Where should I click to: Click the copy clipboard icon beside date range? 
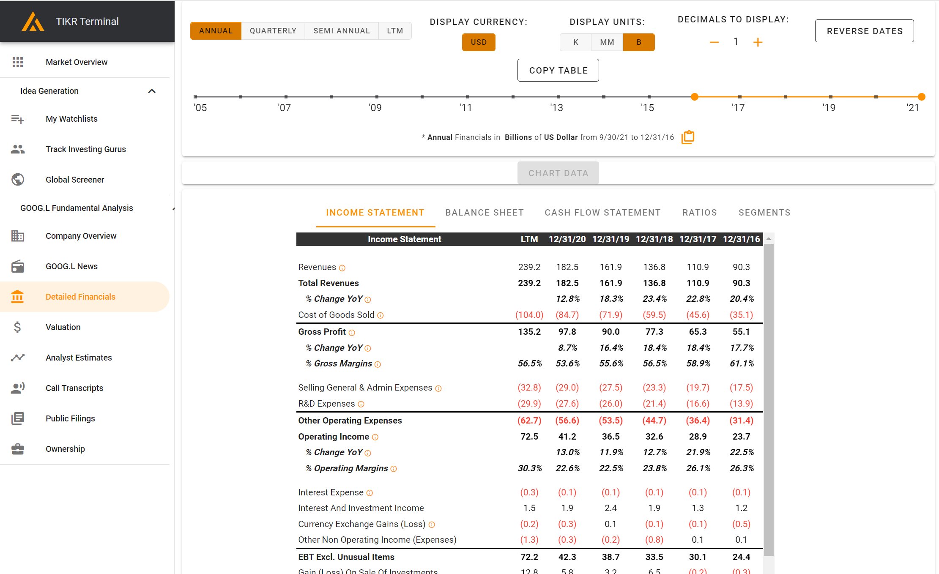pos(688,137)
